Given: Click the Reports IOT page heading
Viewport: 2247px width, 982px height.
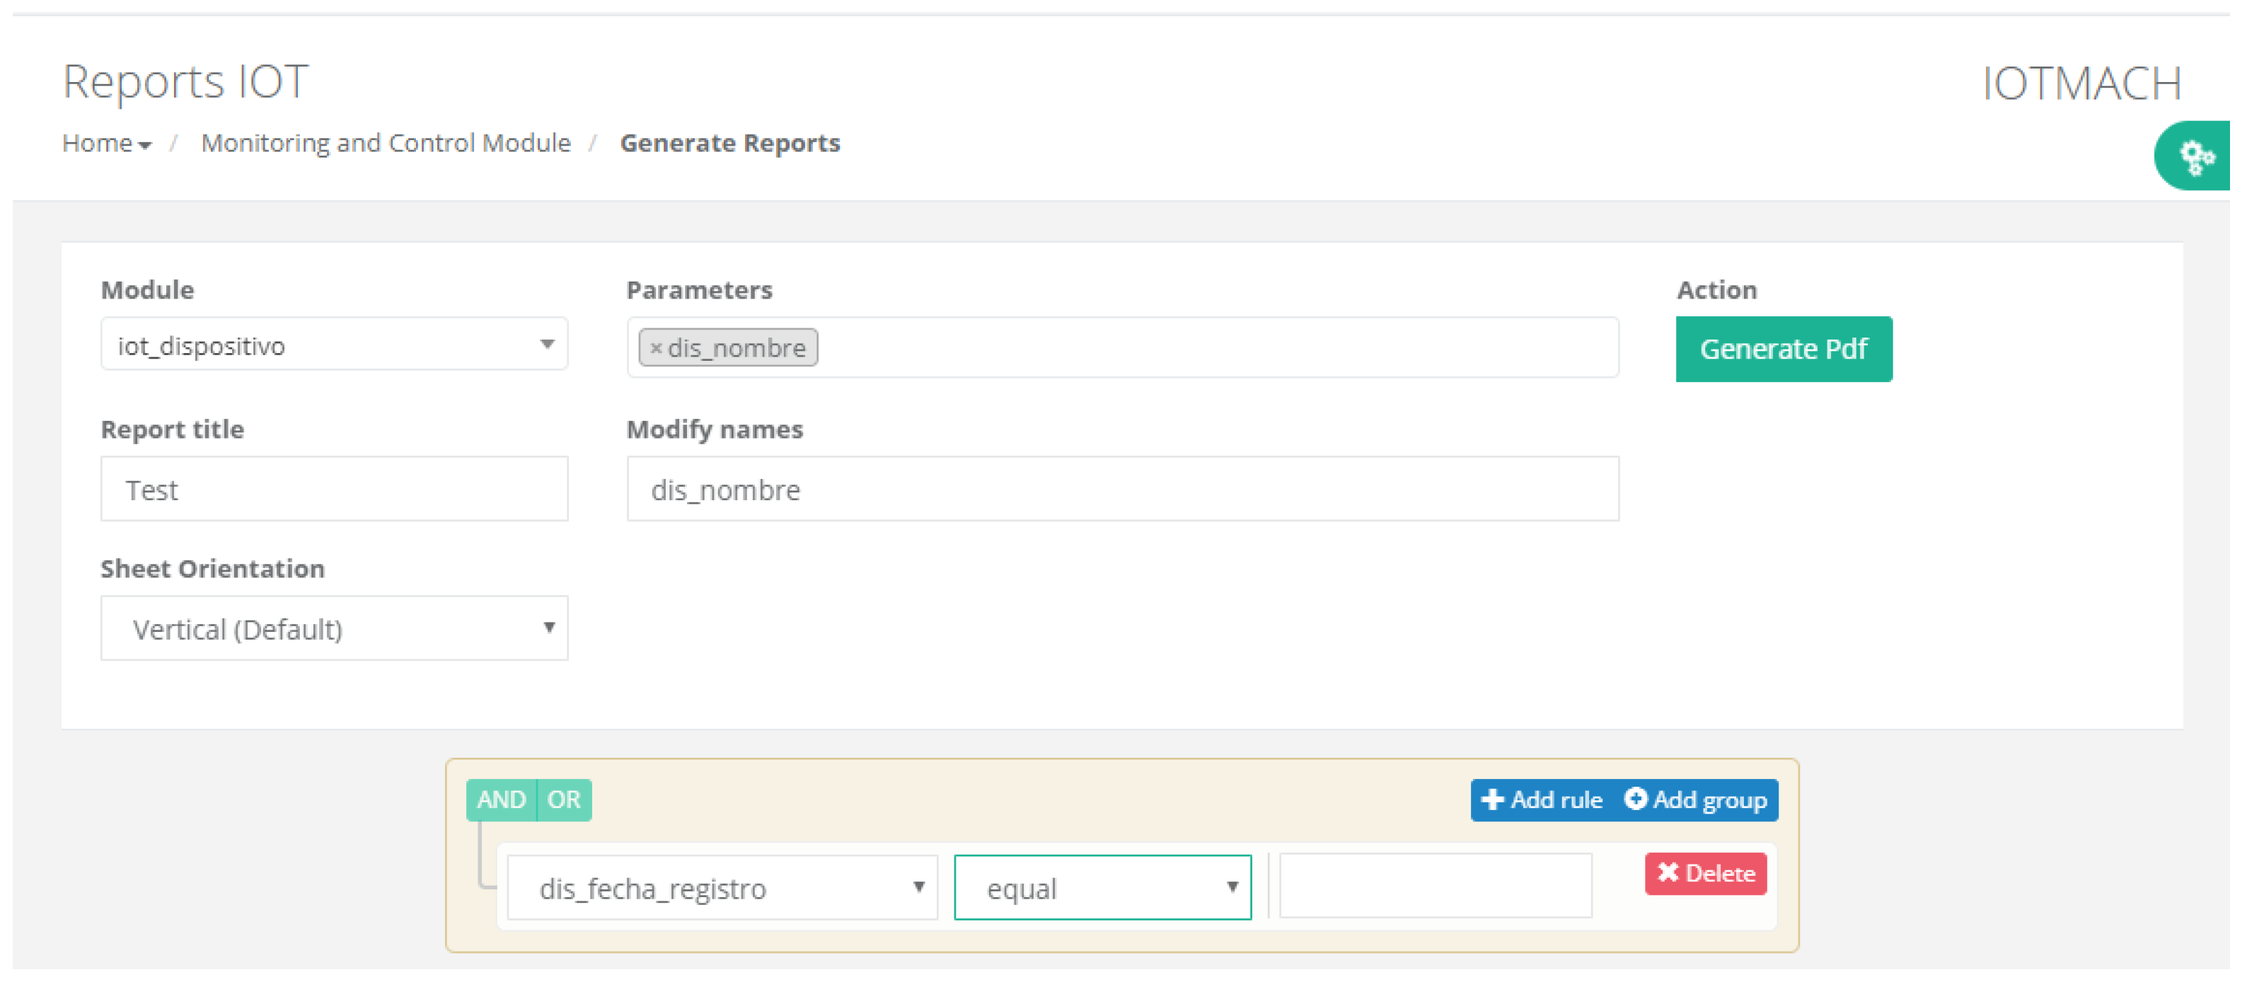Looking at the screenshot, I should click(186, 82).
